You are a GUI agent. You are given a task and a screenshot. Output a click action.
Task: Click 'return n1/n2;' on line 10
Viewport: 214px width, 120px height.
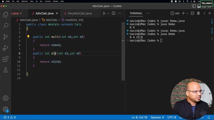click(50, 62)
